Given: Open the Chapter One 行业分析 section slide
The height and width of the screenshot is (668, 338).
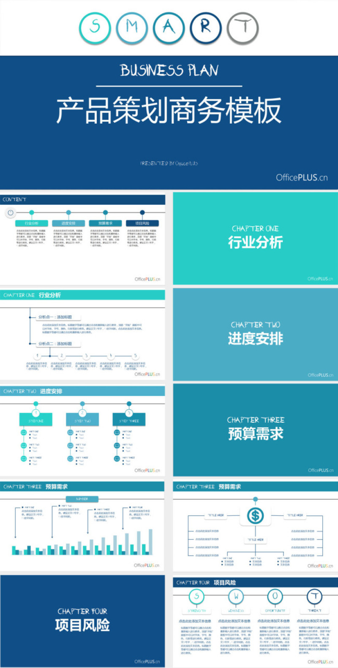Looking at the screenshot, I should (255, 238).
